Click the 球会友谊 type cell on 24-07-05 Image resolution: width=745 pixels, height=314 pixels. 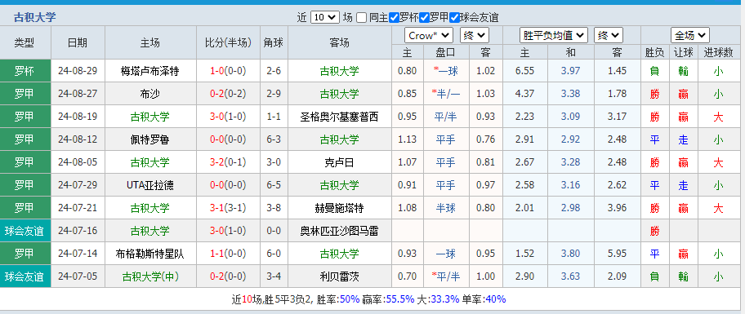coord(25,276)
